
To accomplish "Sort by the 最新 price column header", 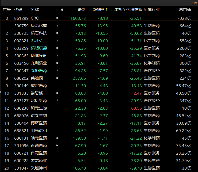I will [x=82, y=10].
